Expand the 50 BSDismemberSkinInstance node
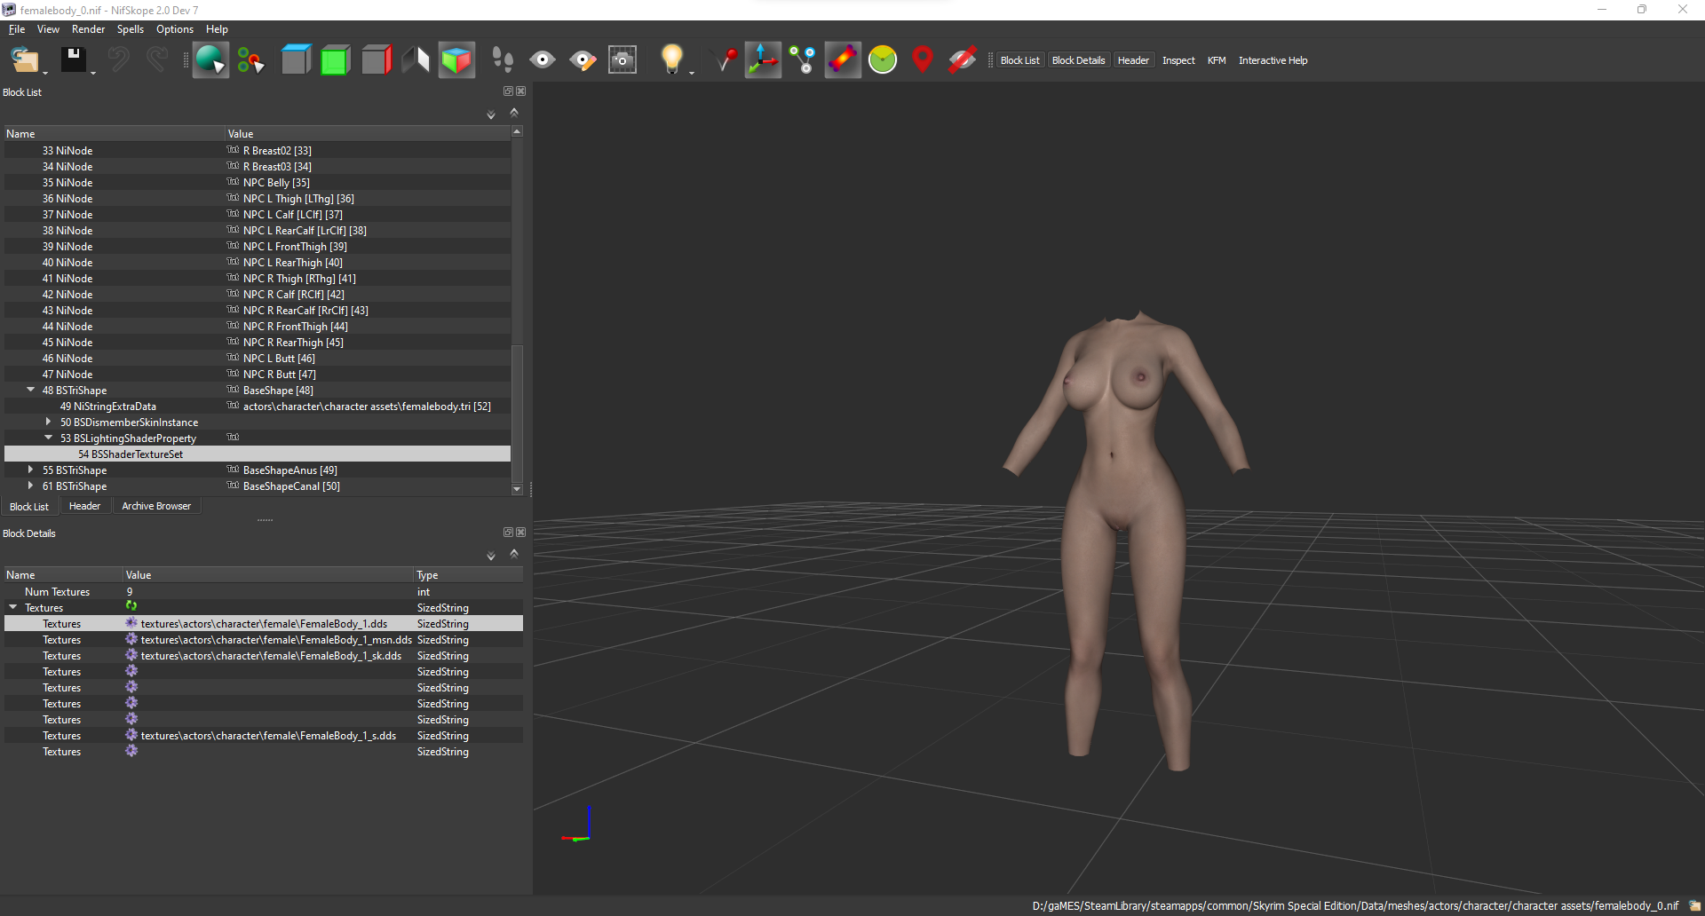This screenshot has width=1705, height=916. [49, 422]
